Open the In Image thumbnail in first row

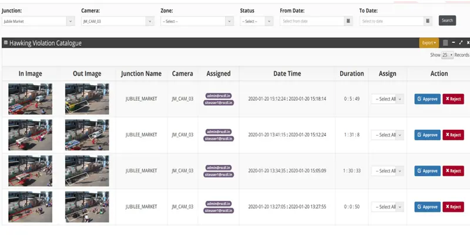30,99
